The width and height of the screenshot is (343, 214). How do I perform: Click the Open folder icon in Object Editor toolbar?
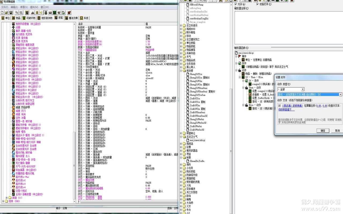coord(6,13)
